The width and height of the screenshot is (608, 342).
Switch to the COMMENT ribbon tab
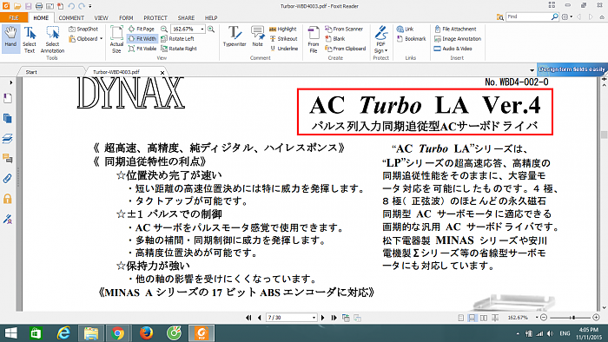pos(71,18)
